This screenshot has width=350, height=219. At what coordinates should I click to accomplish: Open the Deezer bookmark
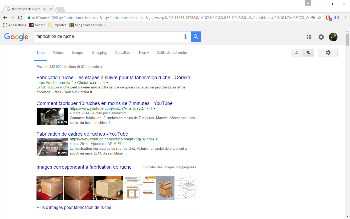[37, 25]
